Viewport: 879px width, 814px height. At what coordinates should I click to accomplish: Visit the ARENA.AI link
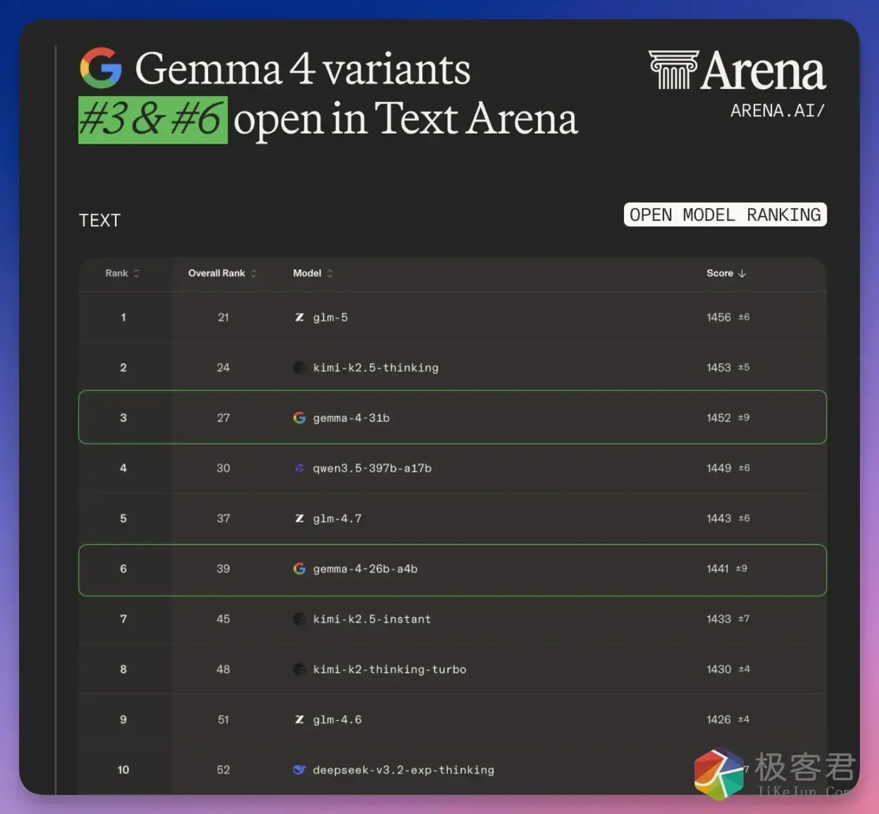pyautogui.click(x=777, y=111)
